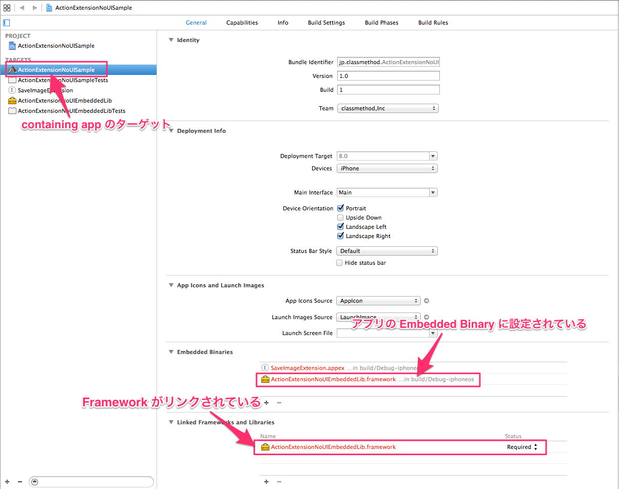Open the Build Phases tab
Screen dimensions: 619x489
click(381, 23)
